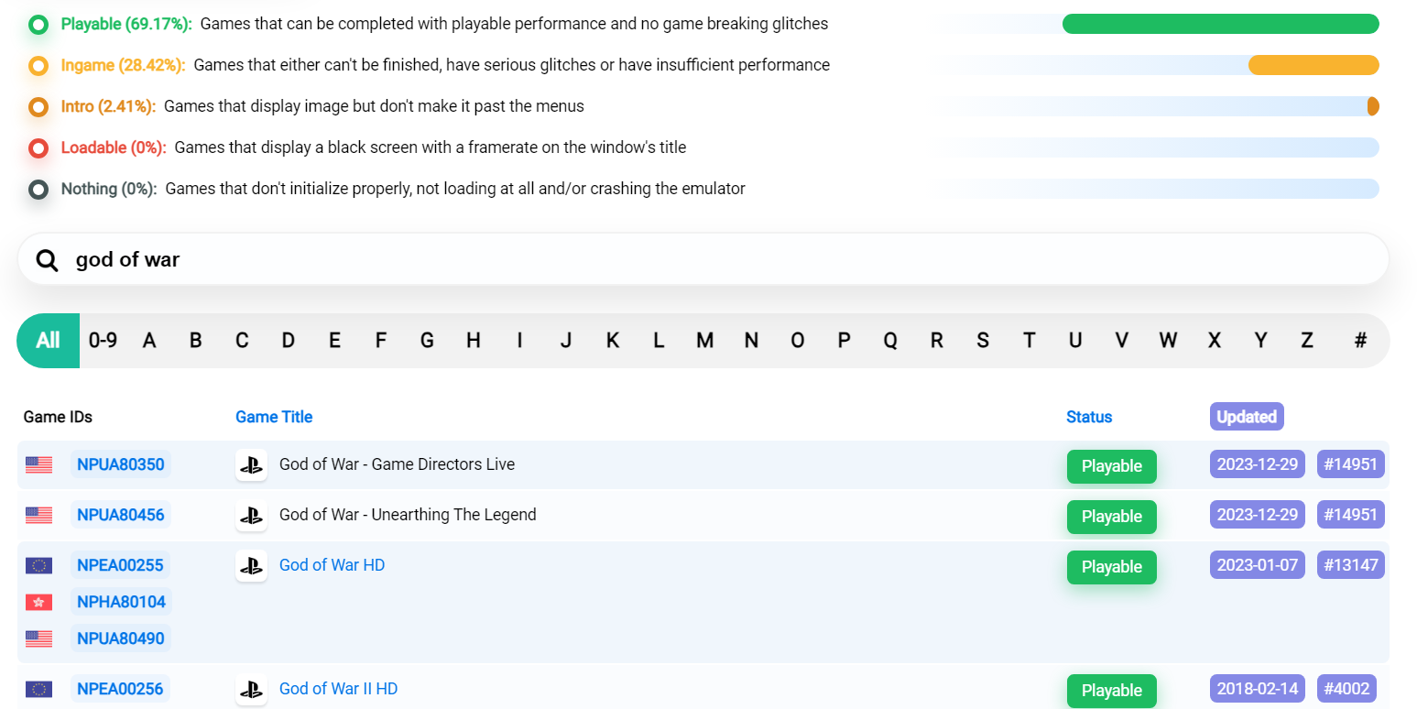Click US flag next to NPUA80350

38,465
